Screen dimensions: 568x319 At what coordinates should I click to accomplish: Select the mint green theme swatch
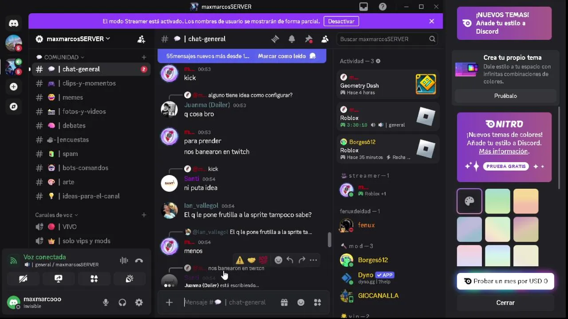(x=497, y=201)
